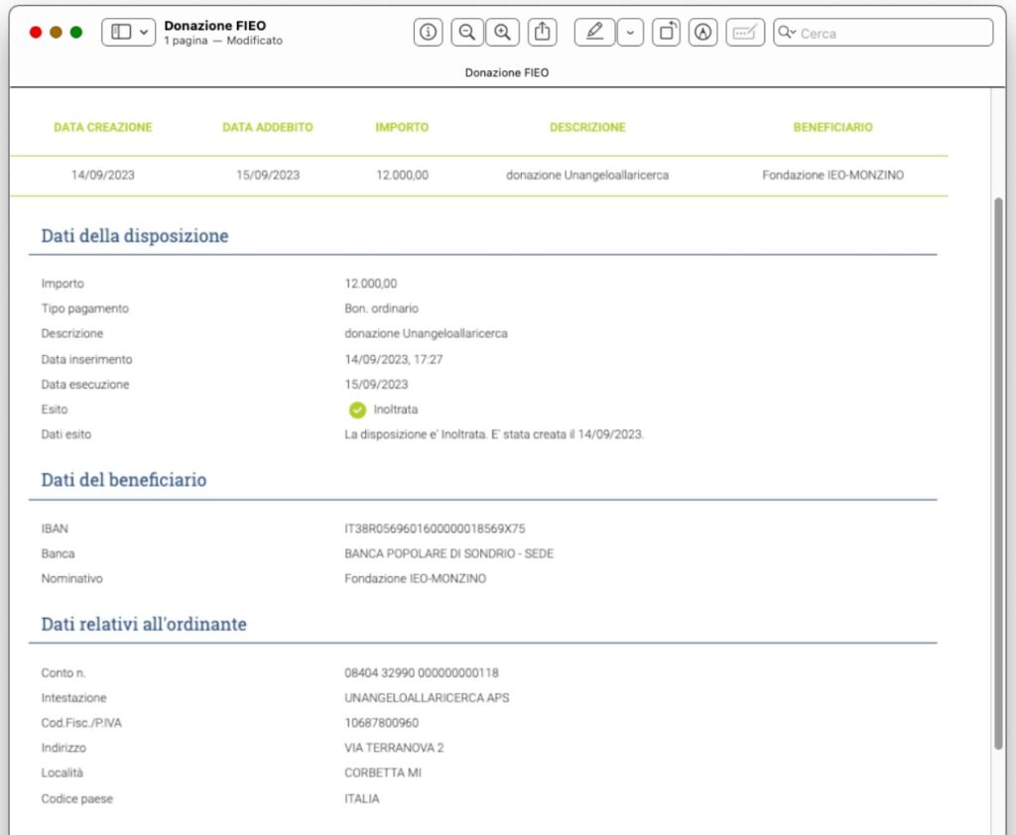This screenshot has width=1016, height=835.
Task: Click the Dati del beneficiario heading
Action: pyautogui.click(x=124, y=480)
